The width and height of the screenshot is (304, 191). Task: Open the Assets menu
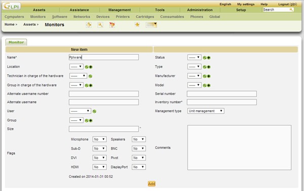tap(39, 10)
